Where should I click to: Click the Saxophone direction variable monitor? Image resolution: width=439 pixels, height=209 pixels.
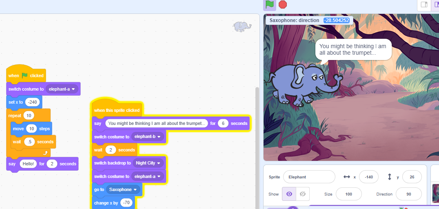click(x=309, y=20)
